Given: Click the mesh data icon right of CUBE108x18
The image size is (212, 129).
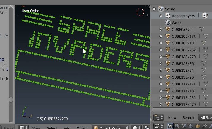Looking at the screenshot, I should point(204,43).
